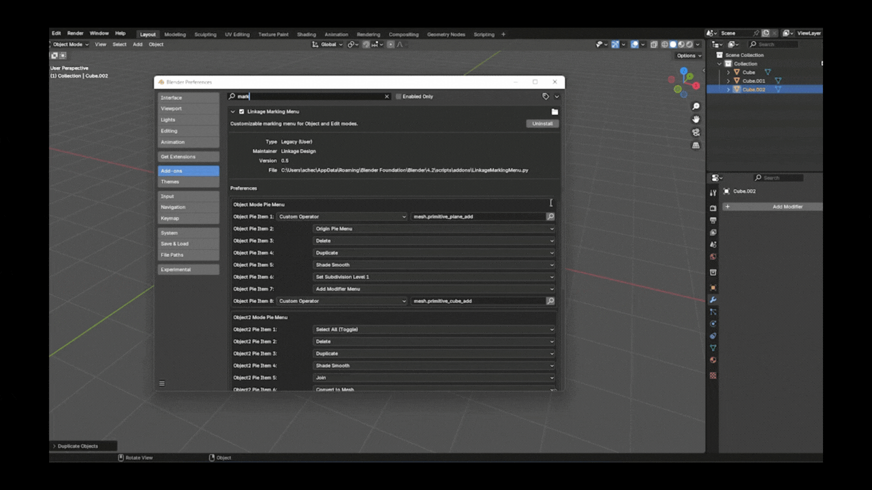The width and height of the screenshot is (872, 490).
Task: Open Object Pie Item 6 Set Subdivision dropdown
Action: [x=434, y=277]
